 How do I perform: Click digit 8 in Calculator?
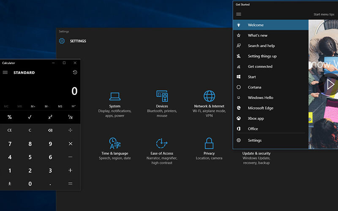point(30,143)
